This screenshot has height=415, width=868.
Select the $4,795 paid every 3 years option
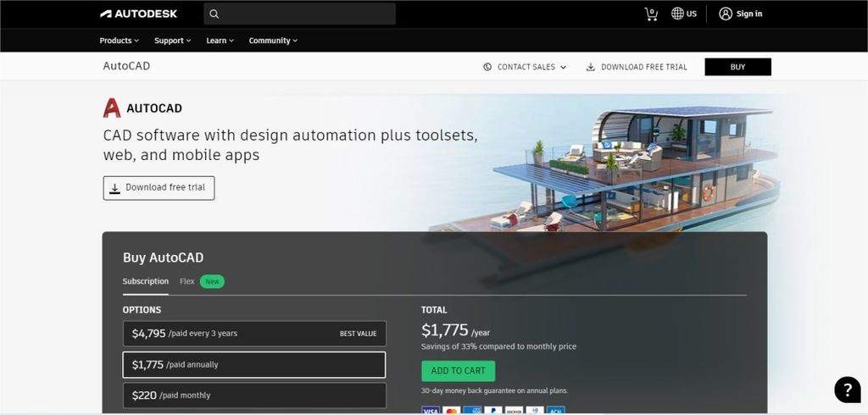[x=254, y=334]
